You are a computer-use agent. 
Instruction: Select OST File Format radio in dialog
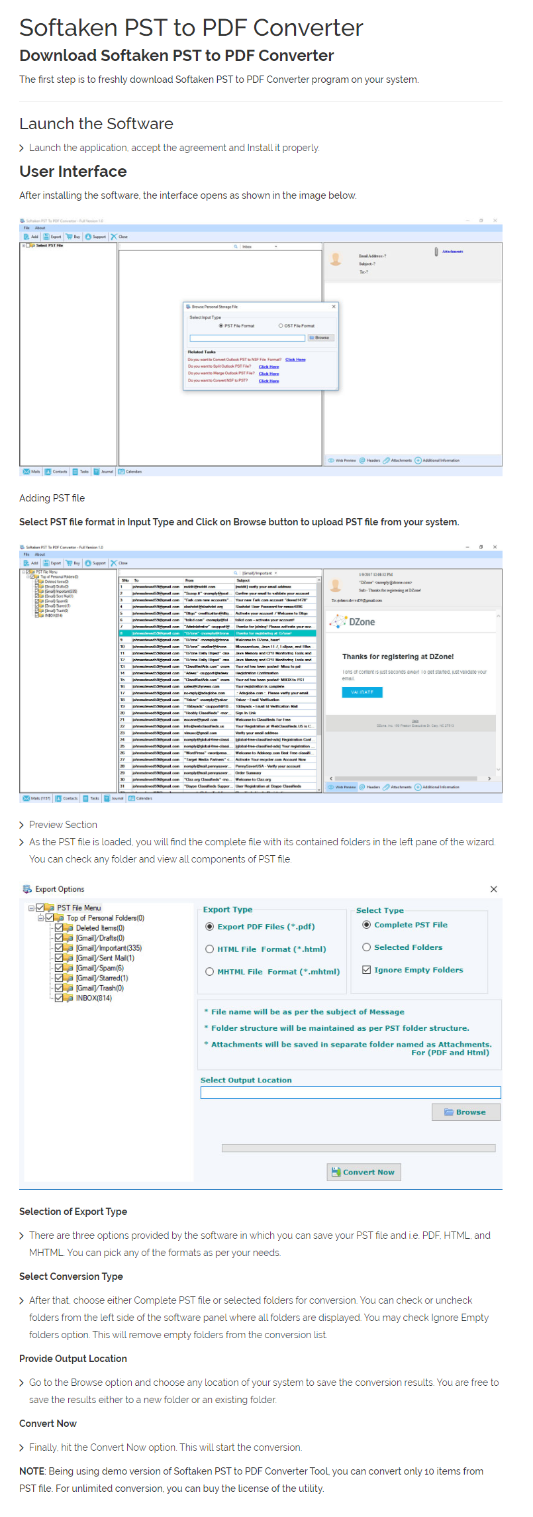coord(281,326)
